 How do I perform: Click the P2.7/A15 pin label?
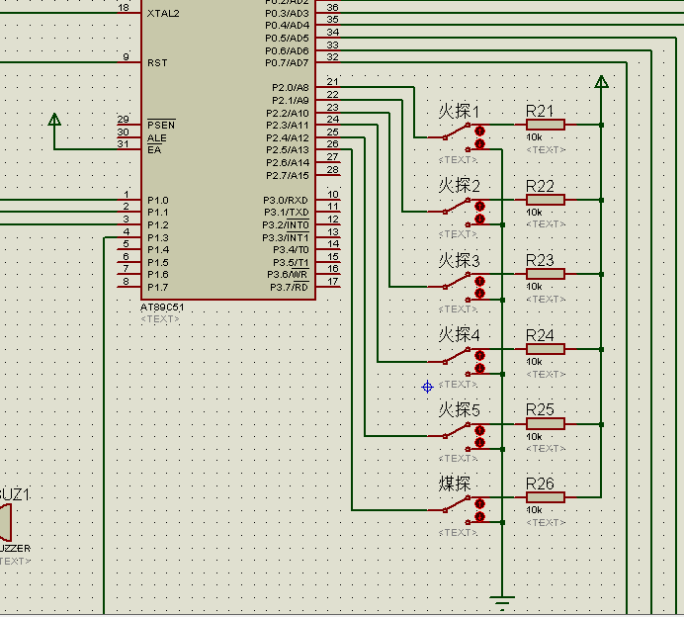(288, 175)
